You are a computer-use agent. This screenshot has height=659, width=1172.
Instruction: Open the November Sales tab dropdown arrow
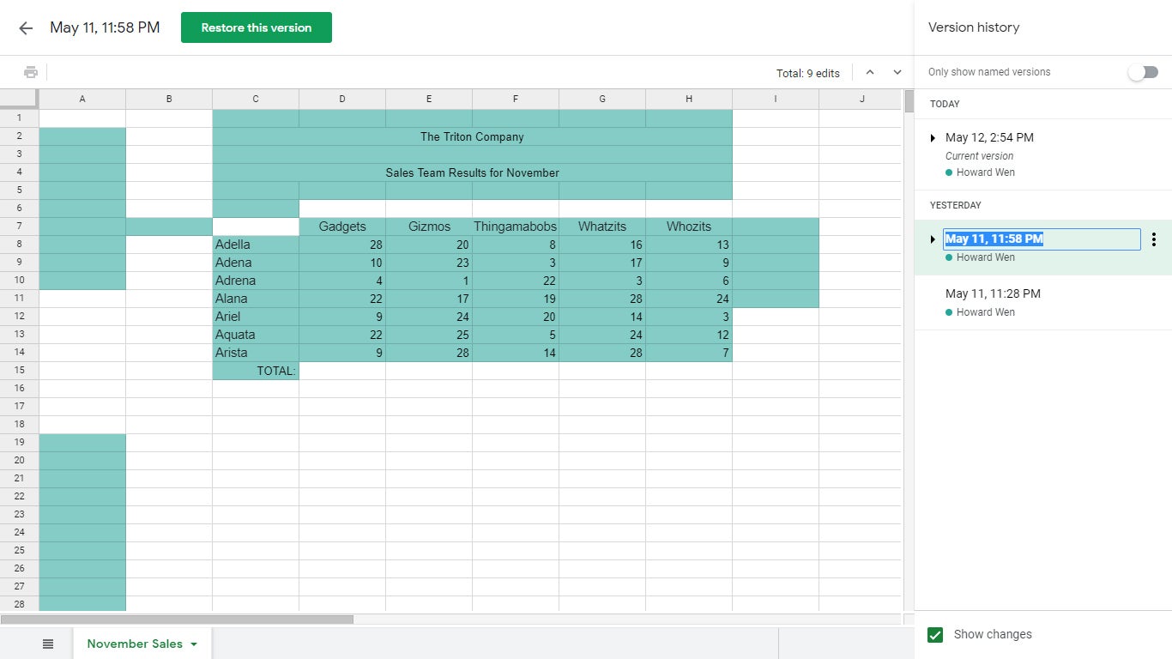[194, 644]
